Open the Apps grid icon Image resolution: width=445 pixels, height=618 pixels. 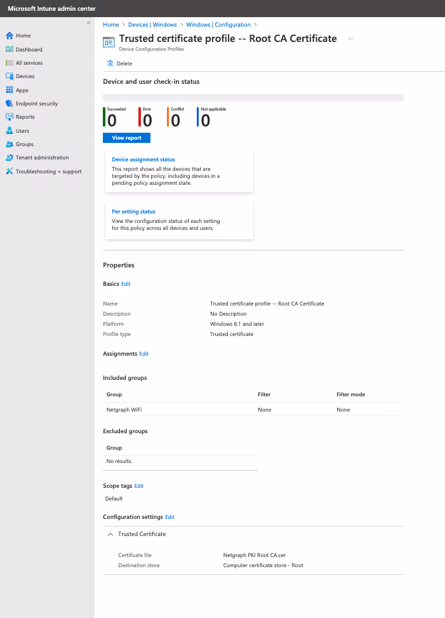pos(10,90)
